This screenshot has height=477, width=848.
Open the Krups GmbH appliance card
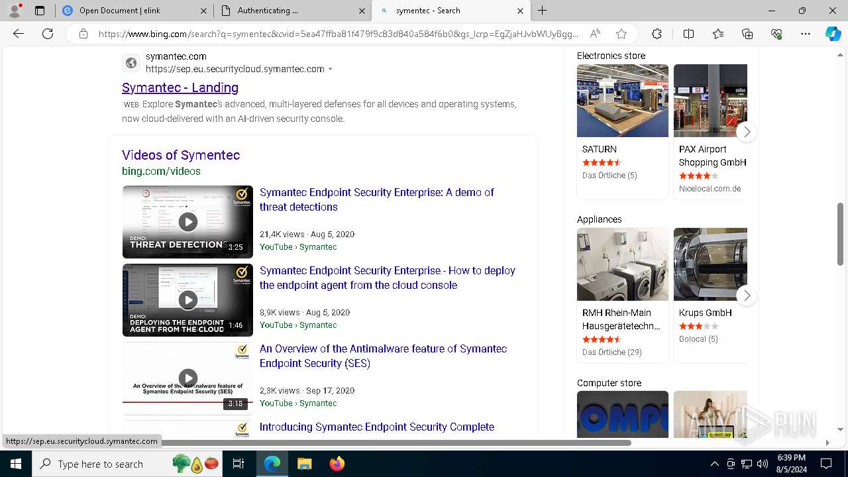(x=710, y=295)
